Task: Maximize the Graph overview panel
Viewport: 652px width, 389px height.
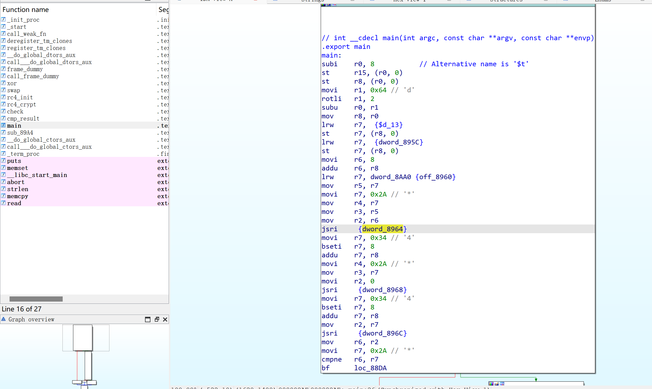Action: point(147,320)
